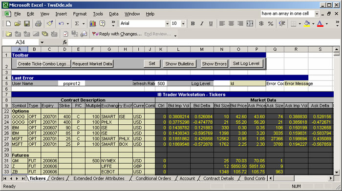Image resolution: width=342 pixels, height=191 pixels.
Task: Open the Insert menu
Action: 61,14
